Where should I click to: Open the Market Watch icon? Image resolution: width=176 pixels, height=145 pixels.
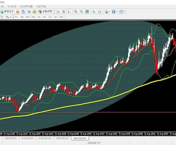click(23, 12)
